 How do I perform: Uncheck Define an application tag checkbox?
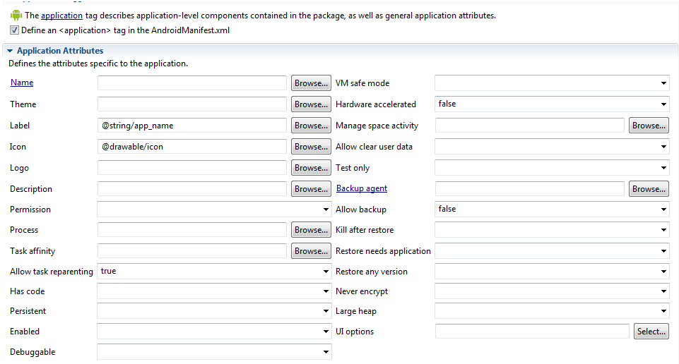(15, 30)
